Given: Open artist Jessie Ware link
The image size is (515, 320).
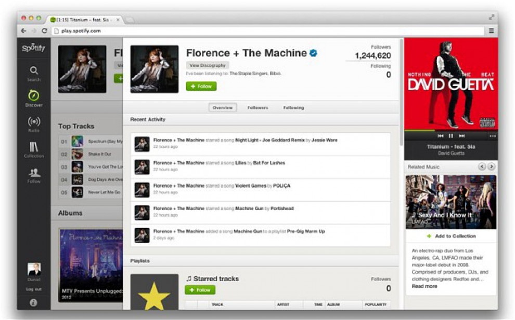Looking at the screenshot, I should pos(324,140).
